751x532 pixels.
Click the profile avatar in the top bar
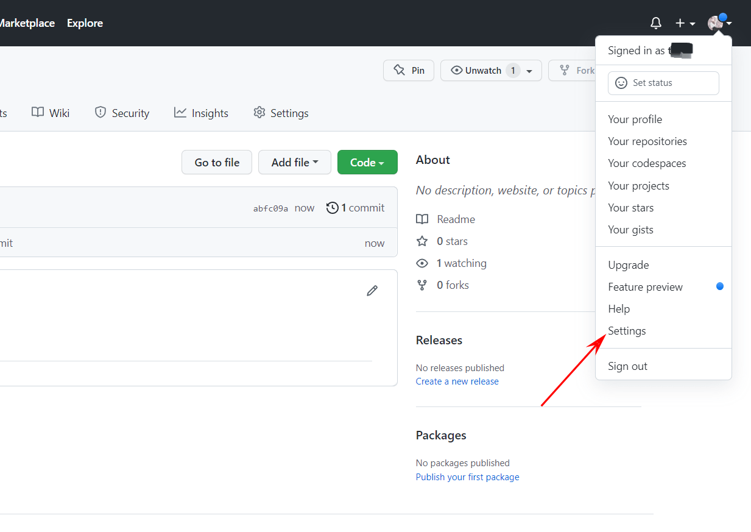point(714,23)
